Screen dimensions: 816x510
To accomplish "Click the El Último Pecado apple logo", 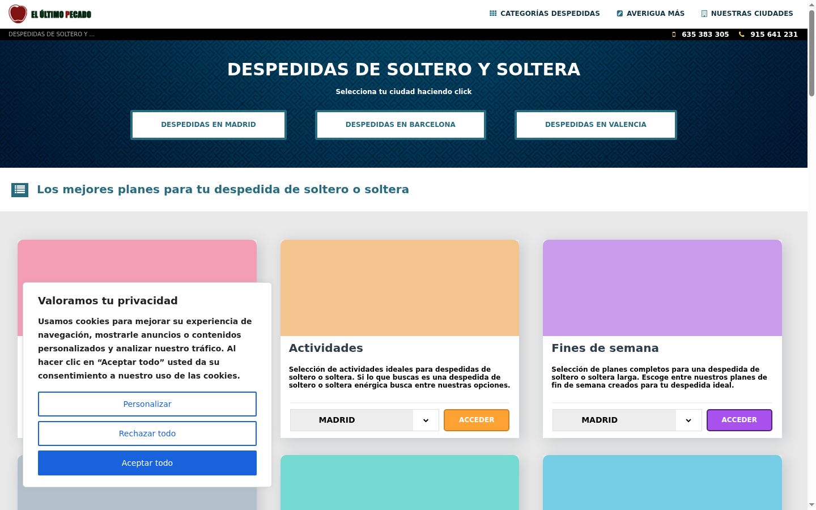I will click(18, 14).
